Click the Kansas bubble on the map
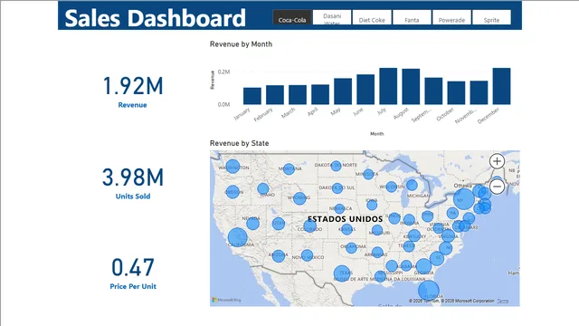The width and height of the screenshot is (579, 326). pos(346,229)
